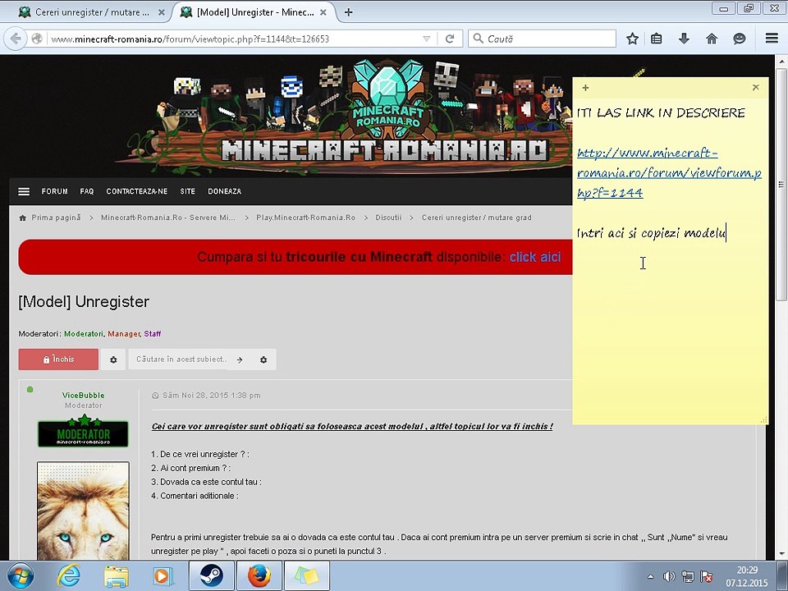Open CONTACTEAZA-NE in the nav bar
Screen dimensions: 788x591
pos(137,191)
